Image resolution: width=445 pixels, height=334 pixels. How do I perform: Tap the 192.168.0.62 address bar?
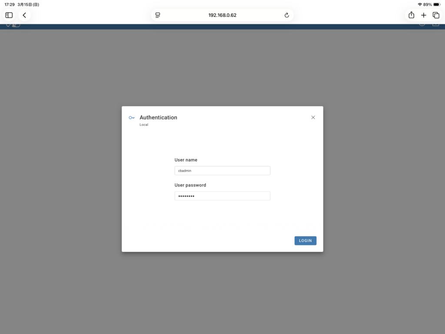(222, 15)
